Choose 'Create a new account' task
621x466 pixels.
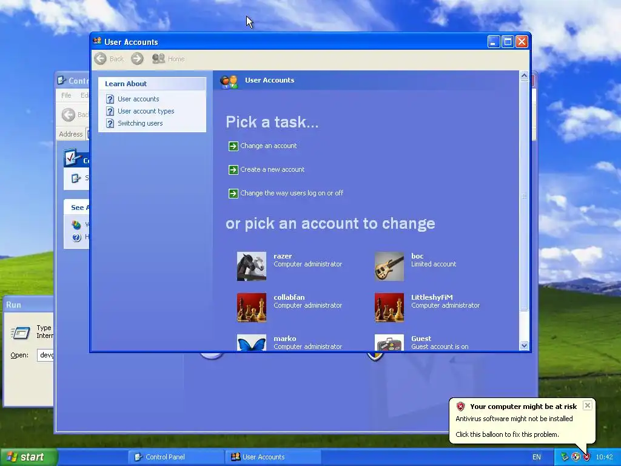[272, 169]
